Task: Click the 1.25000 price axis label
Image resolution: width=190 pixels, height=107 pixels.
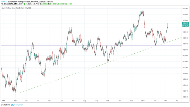Action: point(186,79)
